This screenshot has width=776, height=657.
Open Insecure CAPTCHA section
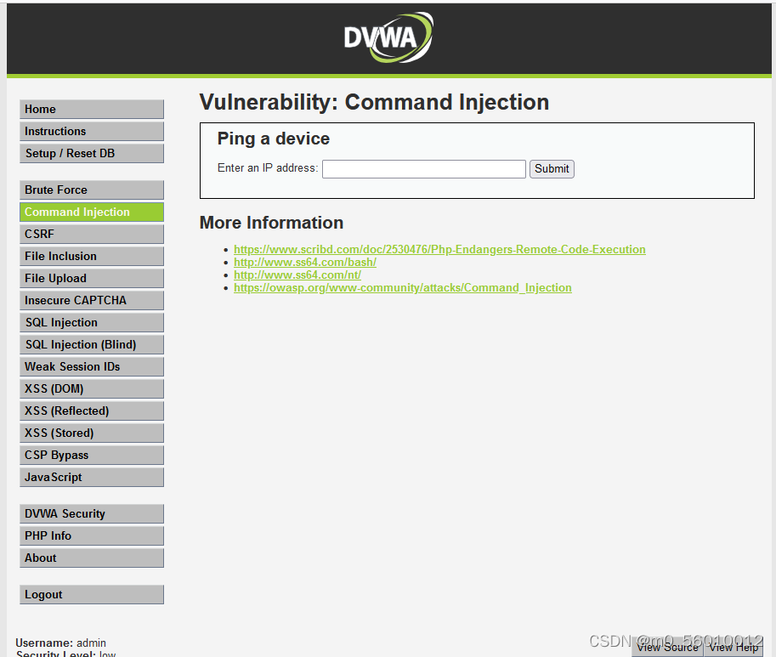(x=92, y=300)
